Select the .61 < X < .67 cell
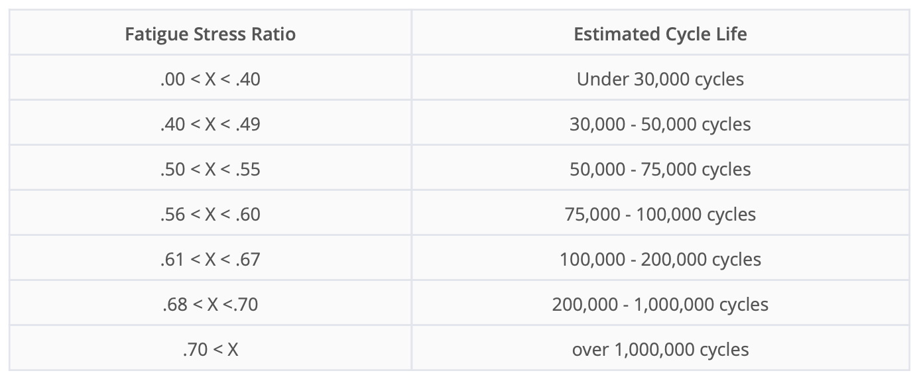This screenshot has width=919, height=379. coord(210,259)
